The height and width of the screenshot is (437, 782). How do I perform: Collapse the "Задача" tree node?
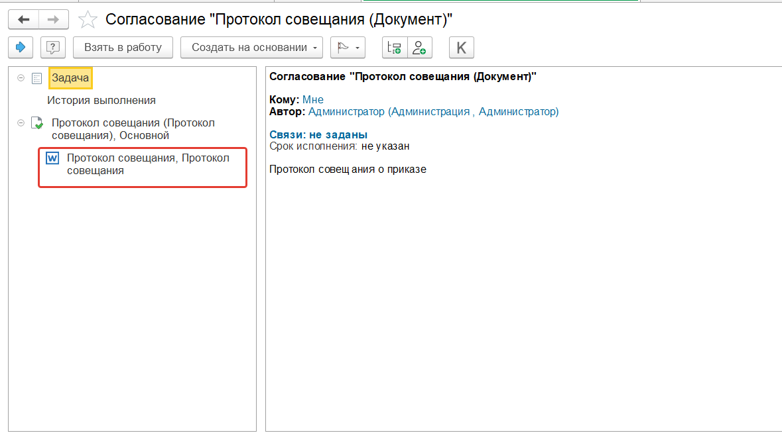click(21, 78)
